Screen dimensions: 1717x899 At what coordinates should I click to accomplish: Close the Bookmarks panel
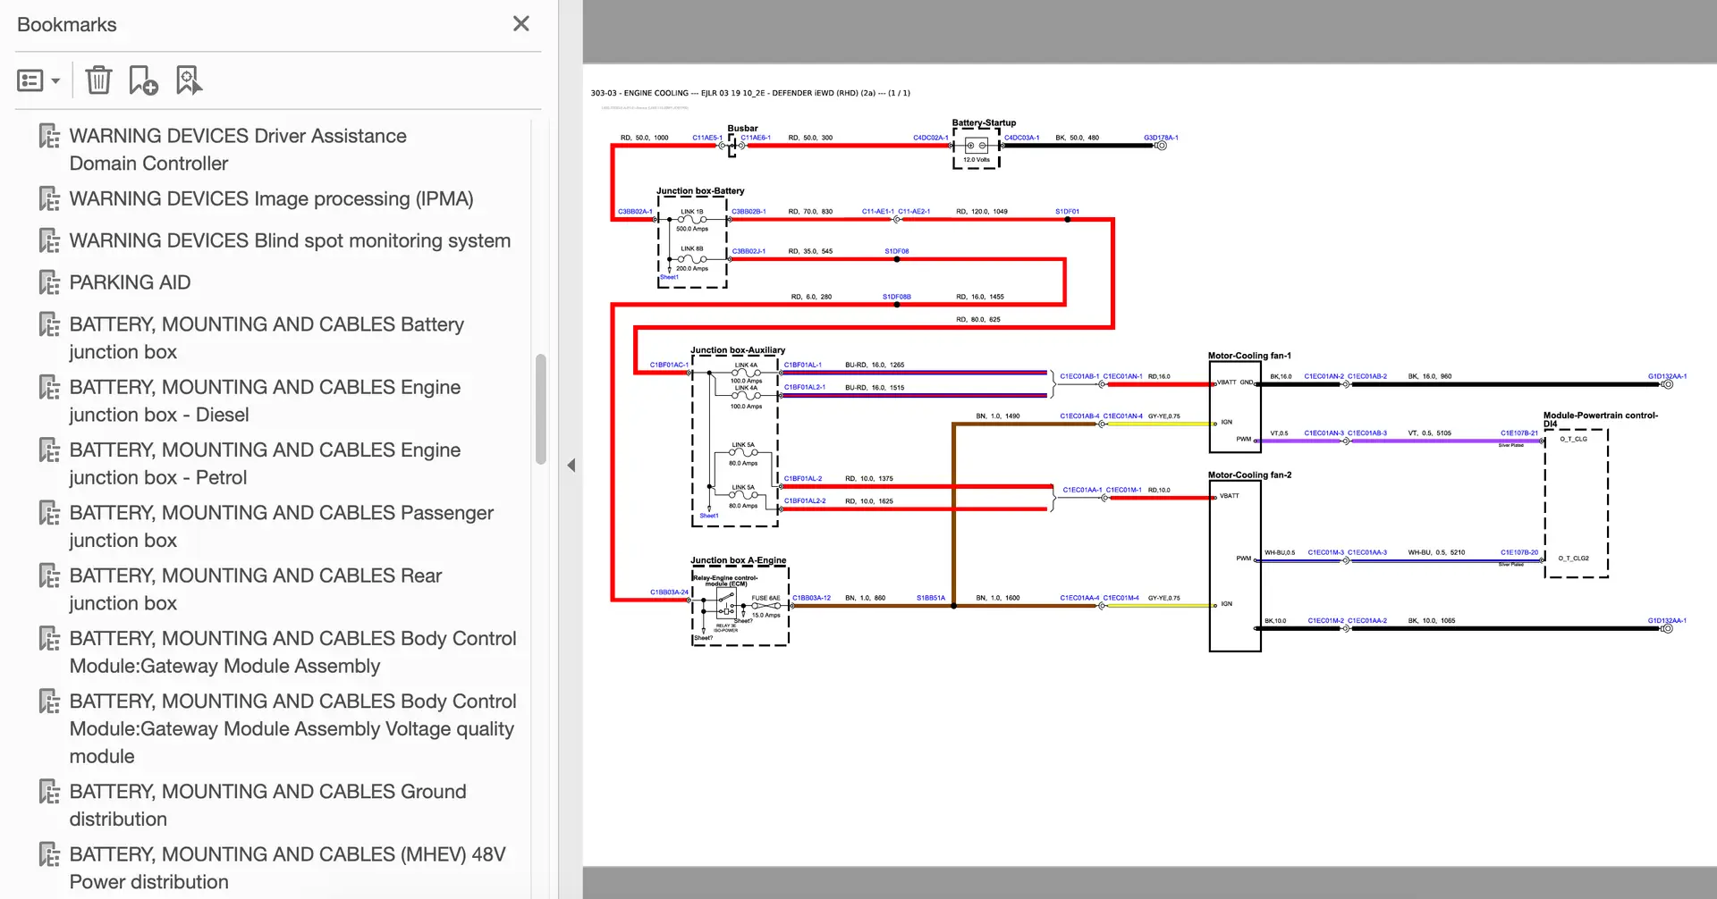point(521,24)
